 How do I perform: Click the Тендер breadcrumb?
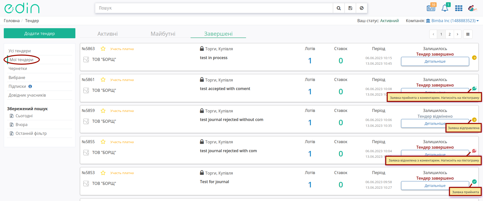point(32,21)
